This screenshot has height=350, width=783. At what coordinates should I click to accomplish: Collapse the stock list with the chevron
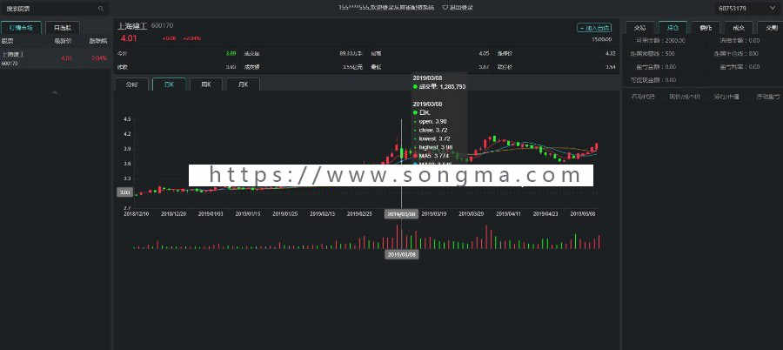click(x=55, y=92)
